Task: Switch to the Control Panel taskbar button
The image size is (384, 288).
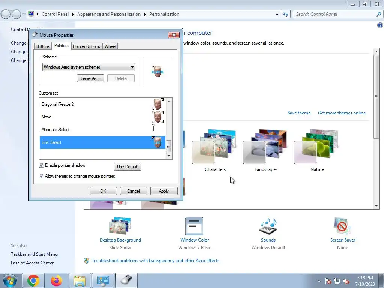Action: tap(103, 280)
